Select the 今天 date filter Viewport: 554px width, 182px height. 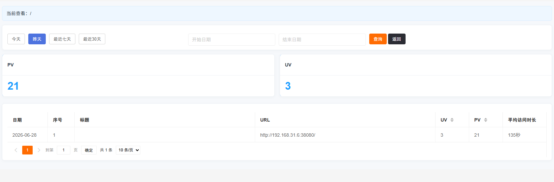(x=16, y=39)
